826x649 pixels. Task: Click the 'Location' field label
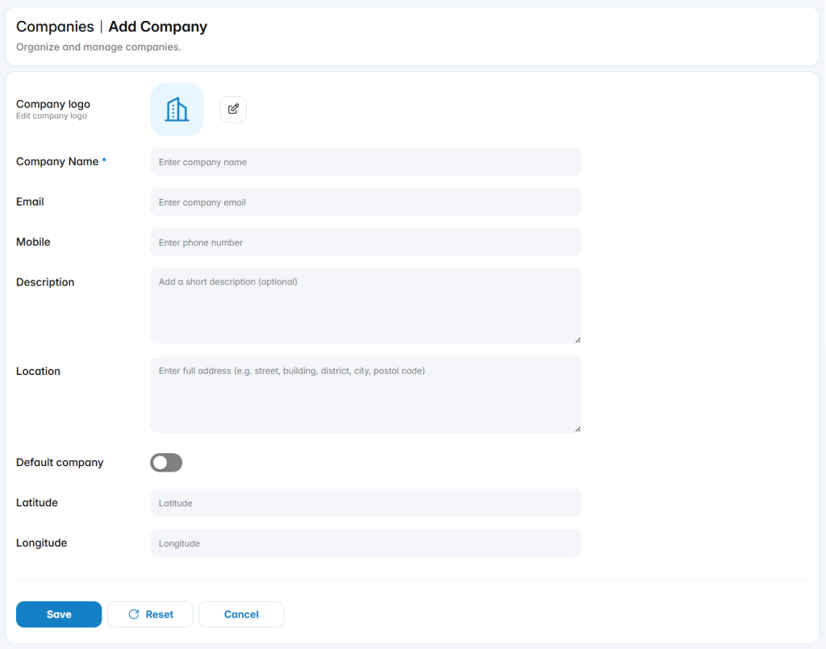(x=39, y=371)
